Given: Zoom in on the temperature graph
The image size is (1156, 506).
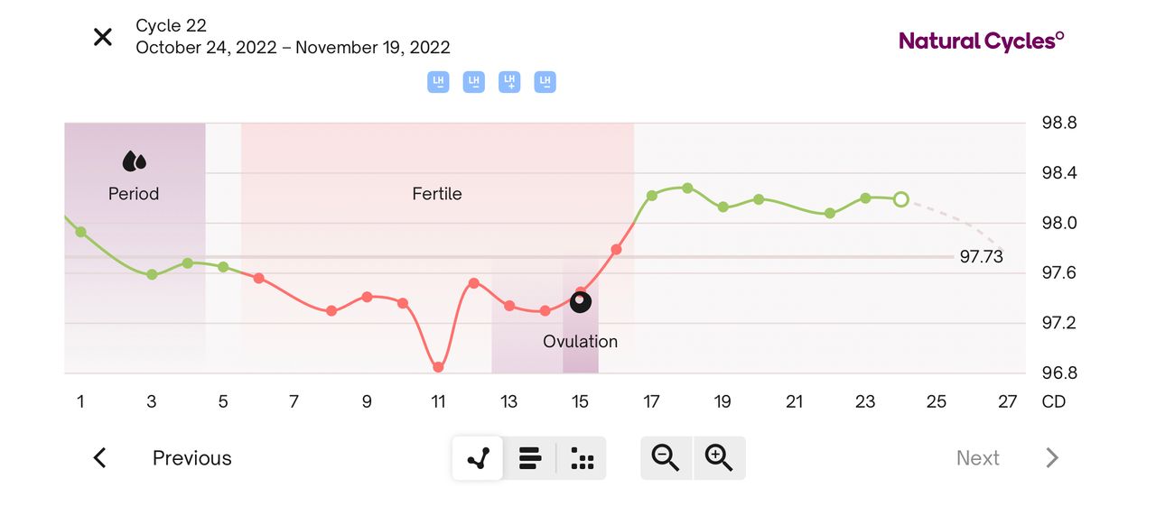Looking at the screenshot, I should [719, 458].
